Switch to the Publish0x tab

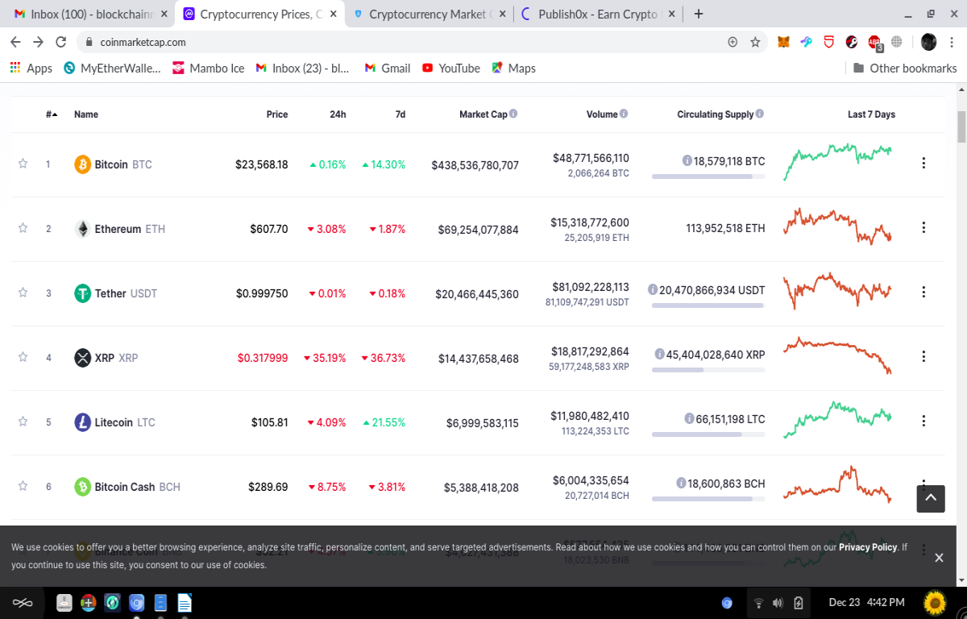tap(599, 14)
